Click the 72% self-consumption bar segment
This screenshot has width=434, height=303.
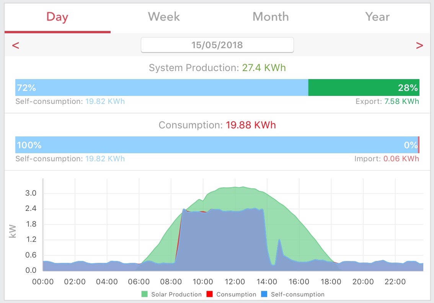tap(162, 87)
